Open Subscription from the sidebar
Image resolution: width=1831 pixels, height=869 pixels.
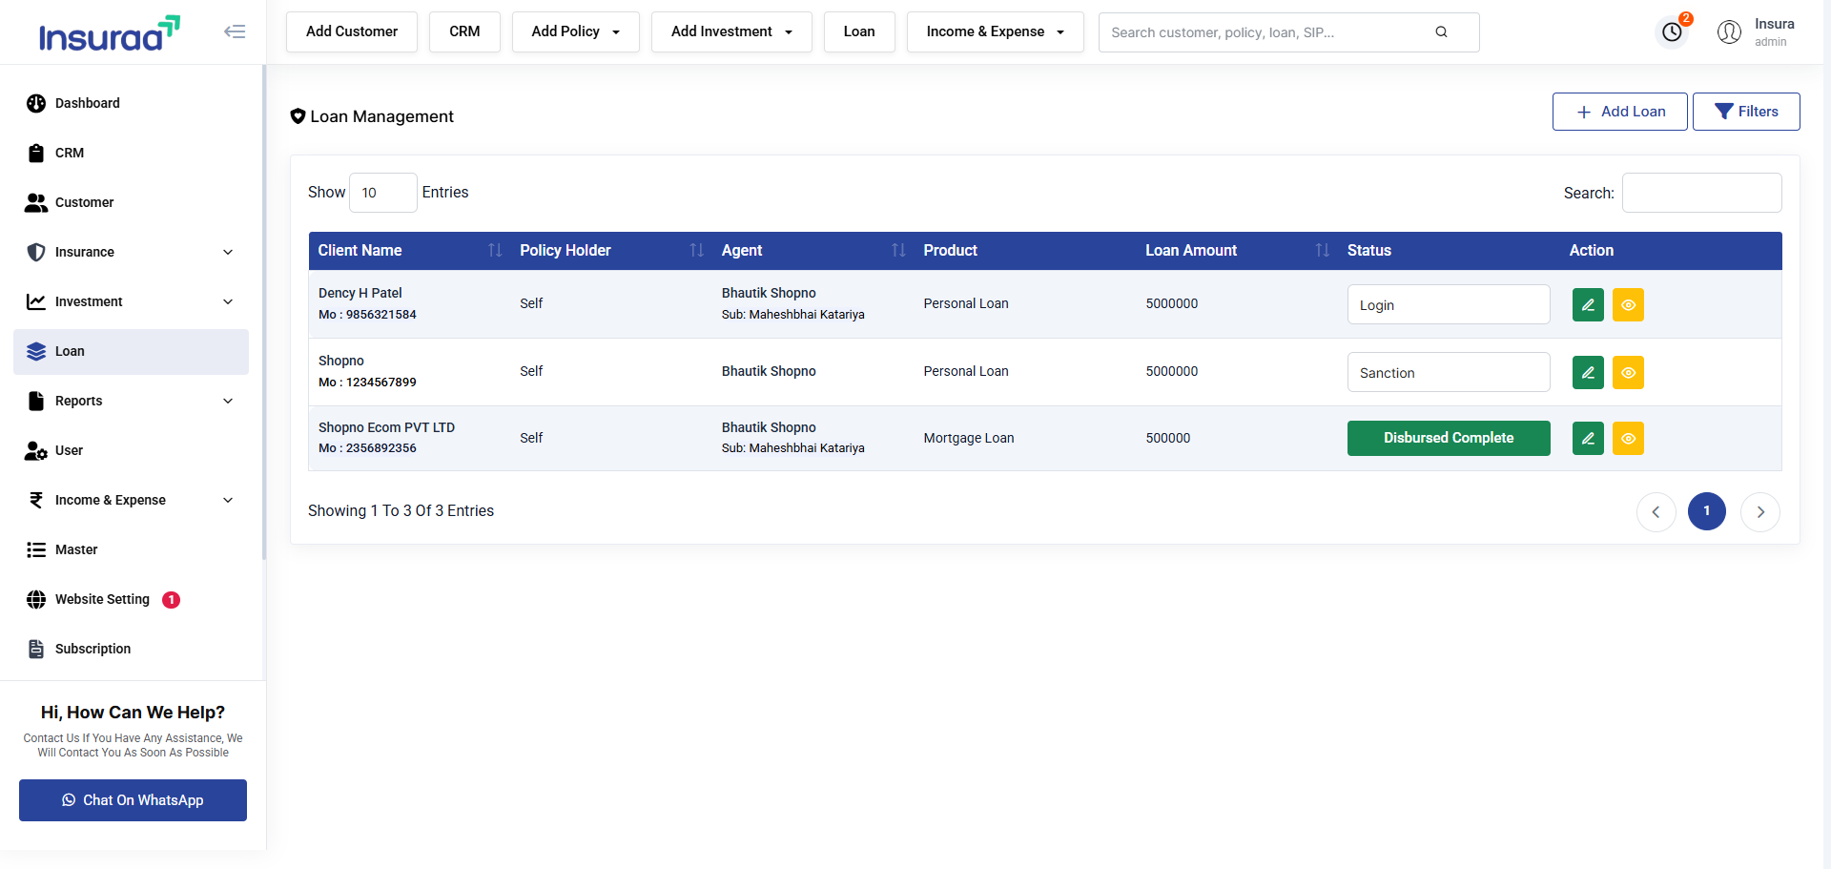[131, 649]
